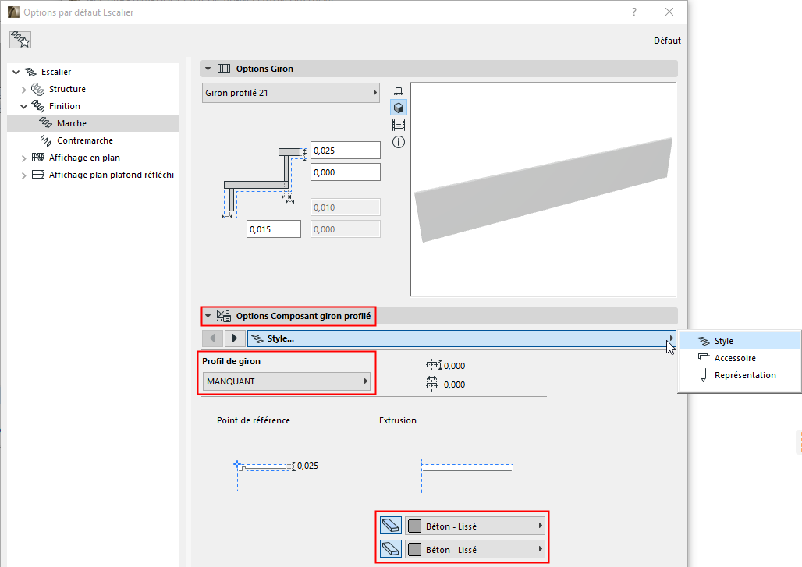Screen dimensions: 802x567
Task: Click the film-strip preview picture icon
Action: coord(399,125)
